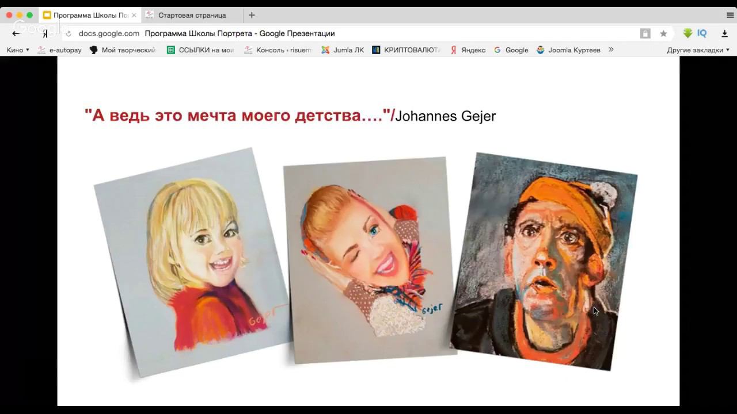Show more bookmarks via double chevron
The height and width of the screenshot is (414, 737).
(x=611, y=50)
